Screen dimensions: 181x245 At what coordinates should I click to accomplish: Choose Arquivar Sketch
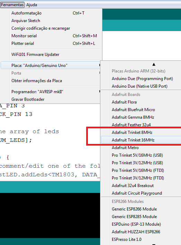click(x=51, y=21)
